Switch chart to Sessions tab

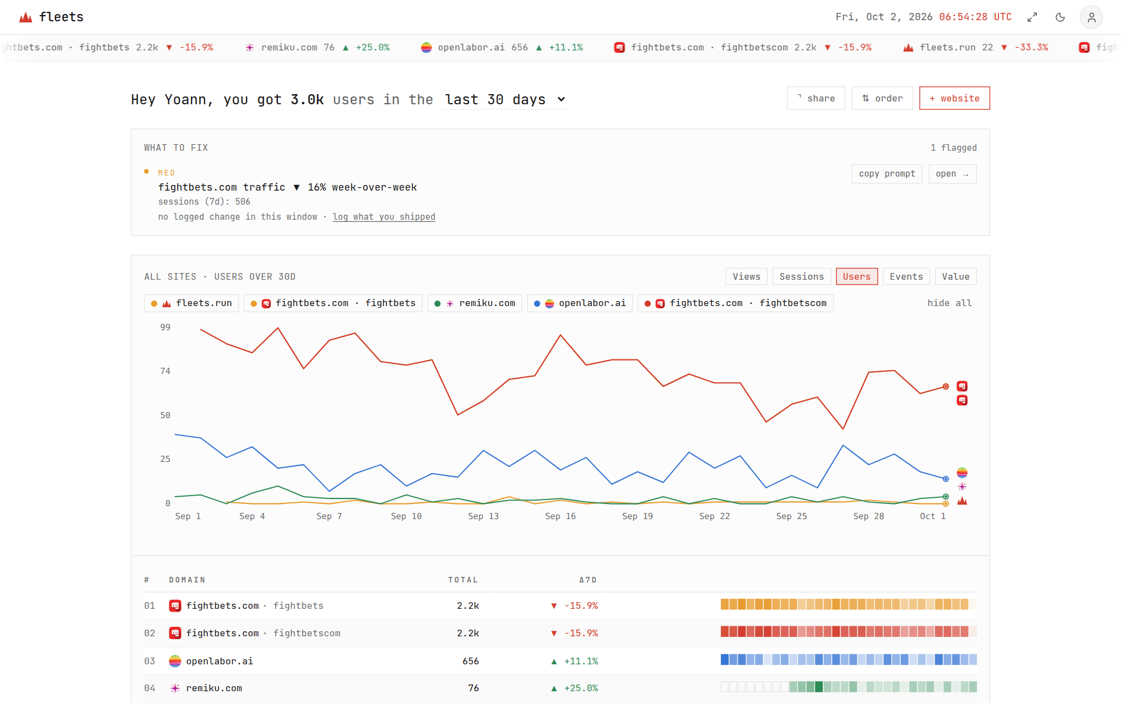point(802,276)
